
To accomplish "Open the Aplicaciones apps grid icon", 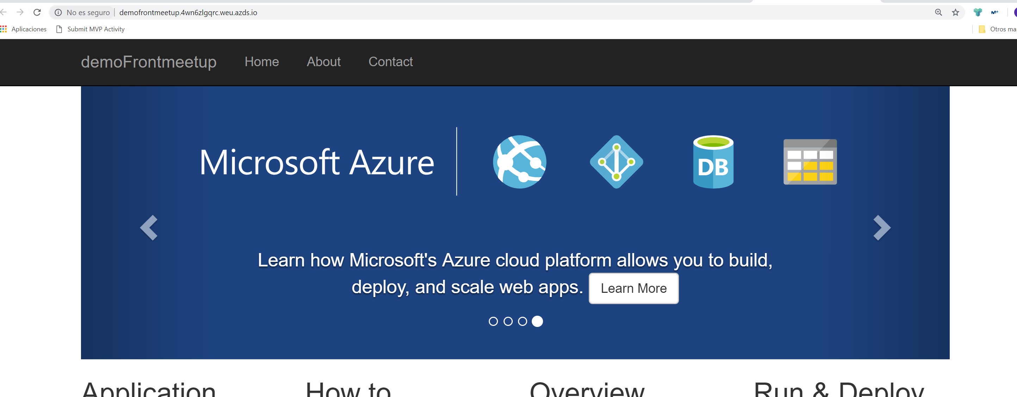I will (4, 29).
